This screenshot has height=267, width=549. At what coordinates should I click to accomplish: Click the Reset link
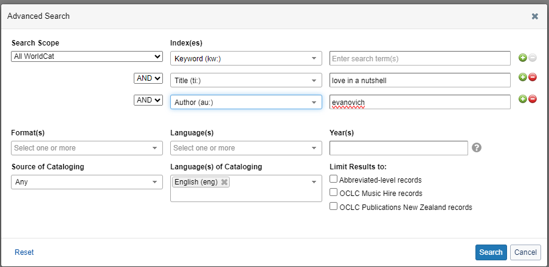point(24,252)
